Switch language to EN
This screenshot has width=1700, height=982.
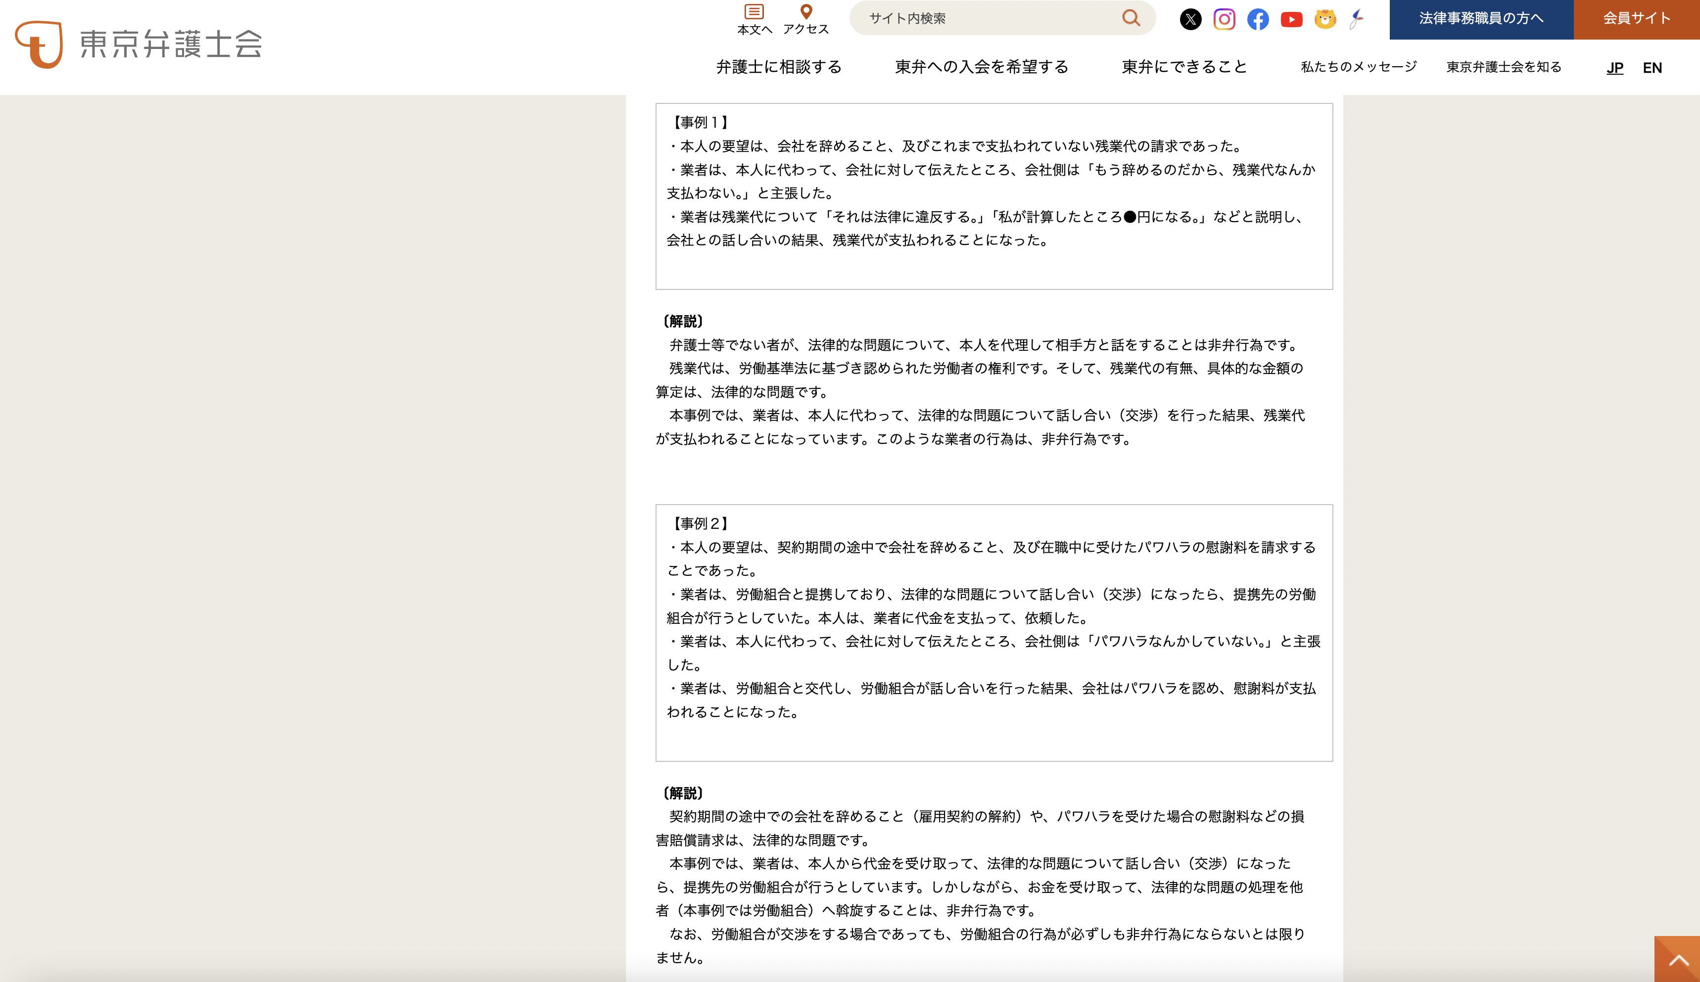point(1652,67)
